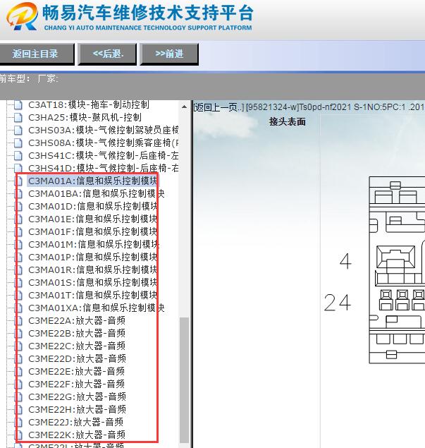Viewport: 425px width, 448px height.
Task: Open C3MA01M:信息和娱乐控制模块
Action: tap(94, 245)
